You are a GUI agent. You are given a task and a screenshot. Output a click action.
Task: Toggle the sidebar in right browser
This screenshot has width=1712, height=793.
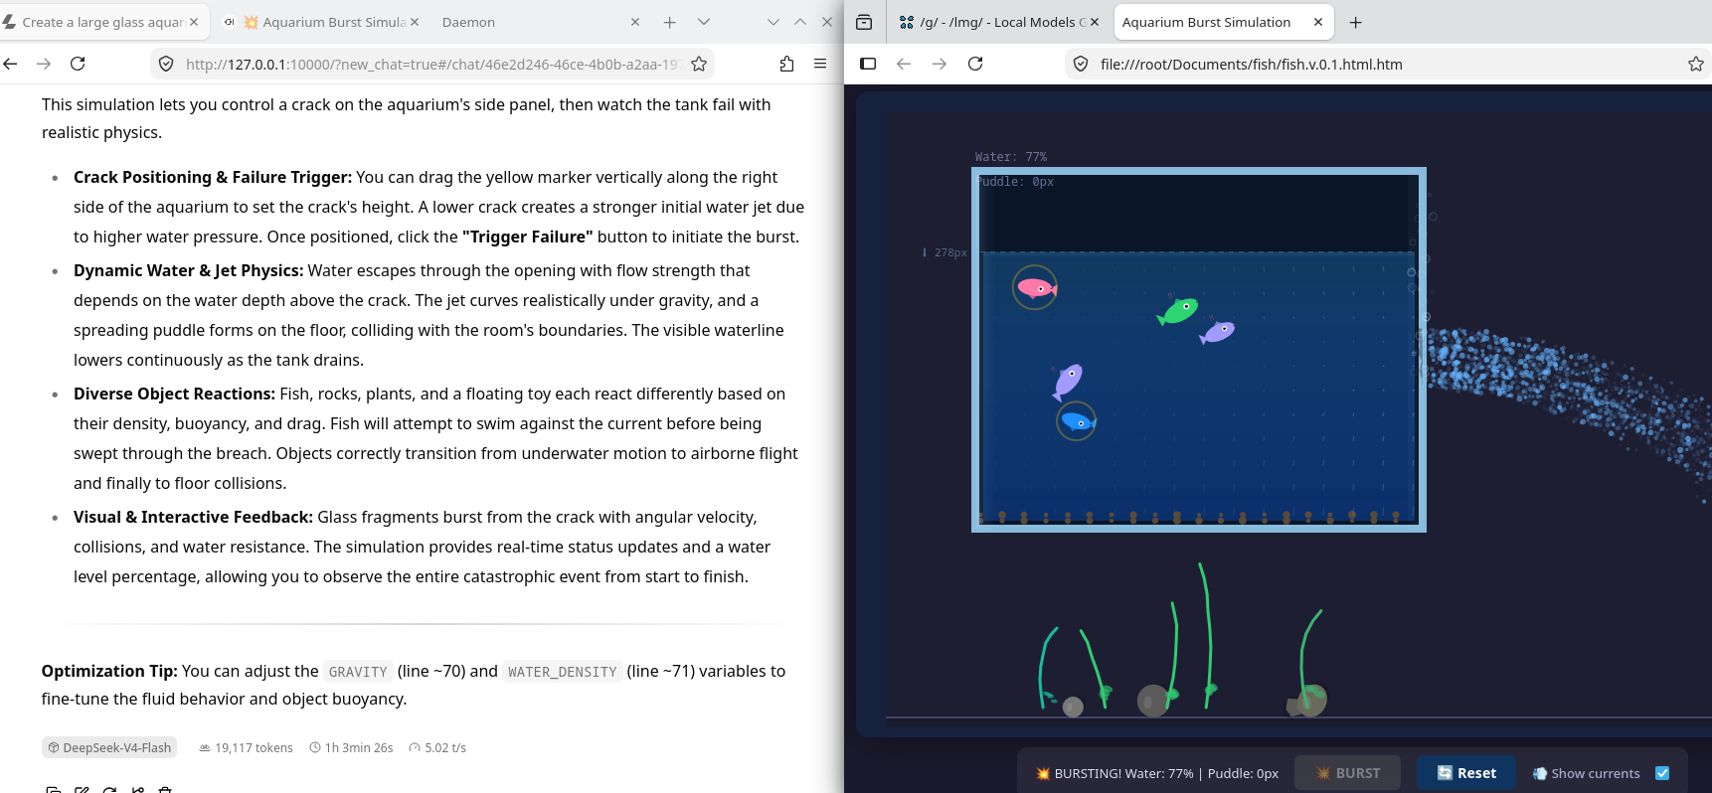point(868,64)
